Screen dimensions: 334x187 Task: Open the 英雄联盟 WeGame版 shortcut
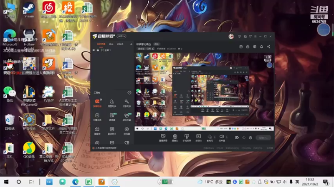point(29,96)
